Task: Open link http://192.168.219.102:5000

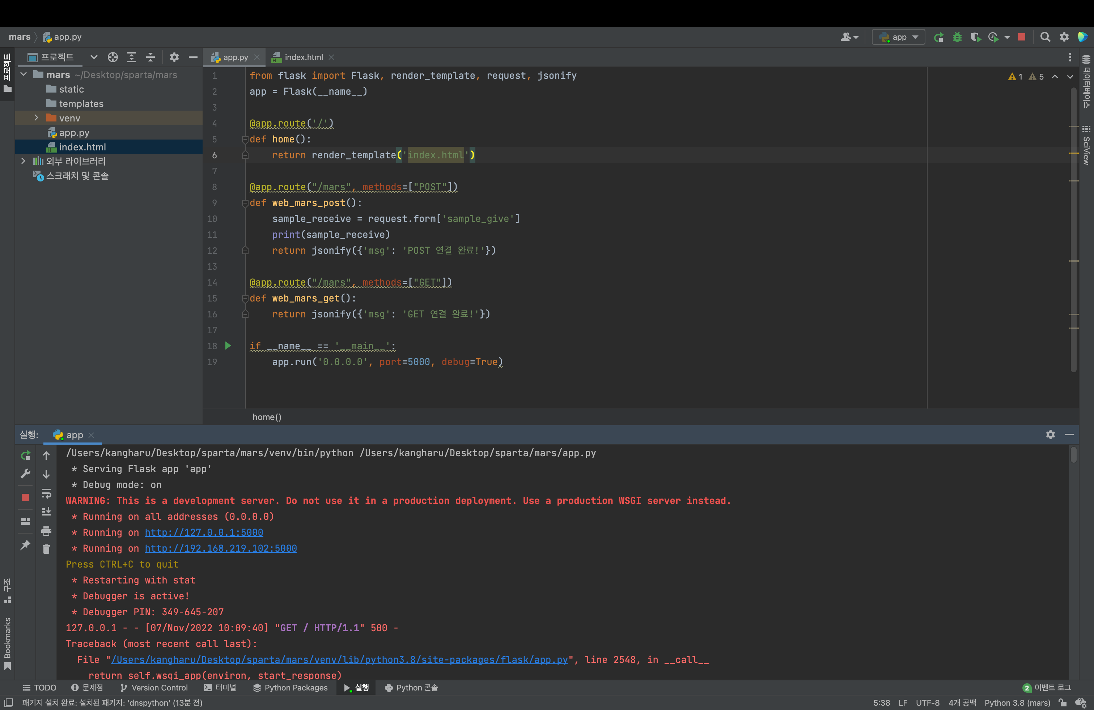Action: click(221, 548)
